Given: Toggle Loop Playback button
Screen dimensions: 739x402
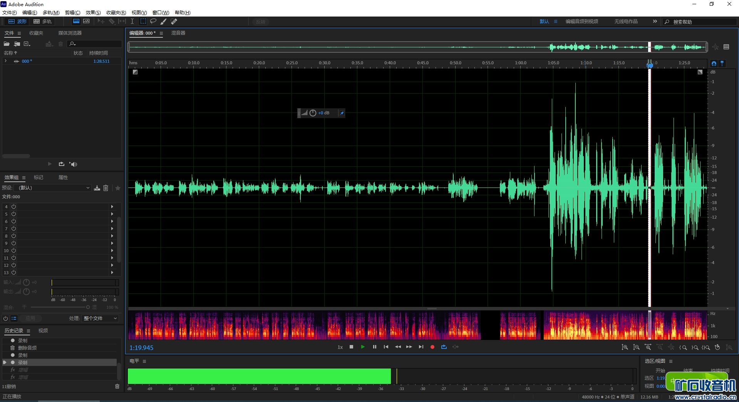Looking at the screenshot, I should [x=444, y=347].
